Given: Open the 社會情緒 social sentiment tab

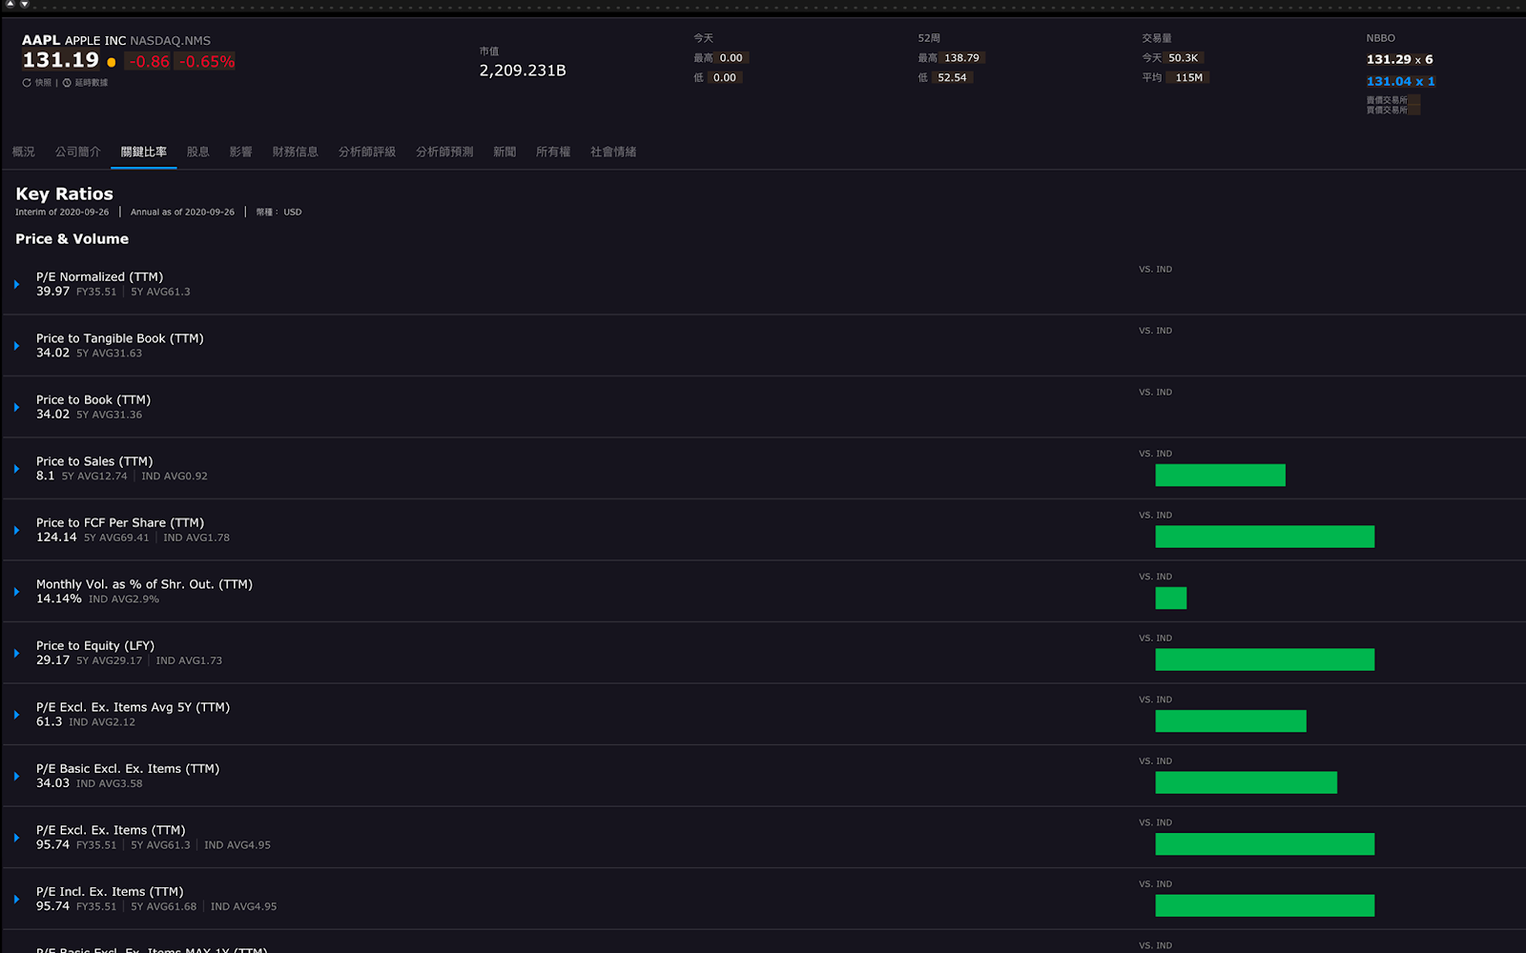Looking at the screenshot, I should (x=613, y=152).
